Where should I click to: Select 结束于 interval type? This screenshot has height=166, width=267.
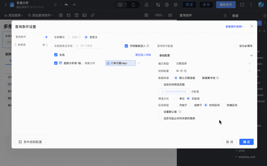coord(191,105)
